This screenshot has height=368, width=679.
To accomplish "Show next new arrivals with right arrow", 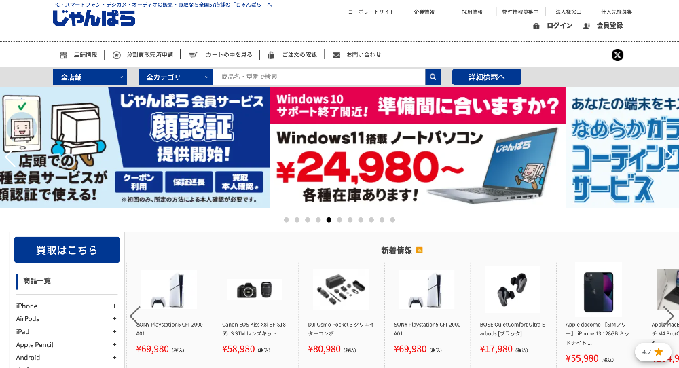I will (x=669, y=316).
